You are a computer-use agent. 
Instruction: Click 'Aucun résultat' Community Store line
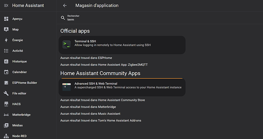[103, 100]
